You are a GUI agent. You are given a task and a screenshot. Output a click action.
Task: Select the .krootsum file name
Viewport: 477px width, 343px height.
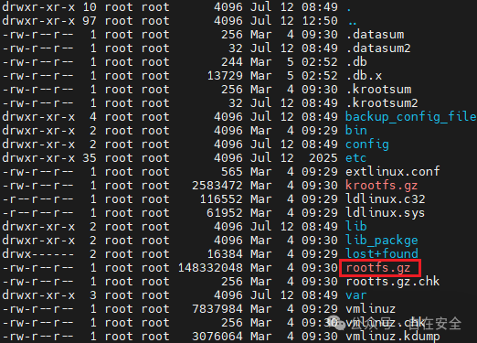[x=378, y=90]
